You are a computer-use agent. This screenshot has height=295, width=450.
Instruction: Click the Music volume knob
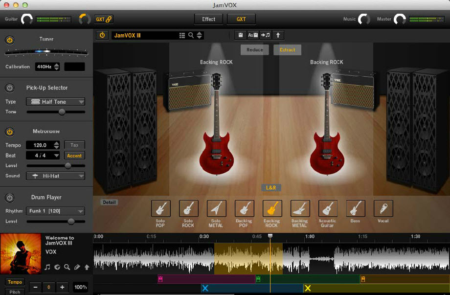click(364, 19)
